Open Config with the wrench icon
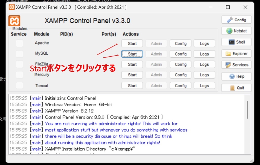Screen dimensions: 260x165 click(x=236, y=20)
